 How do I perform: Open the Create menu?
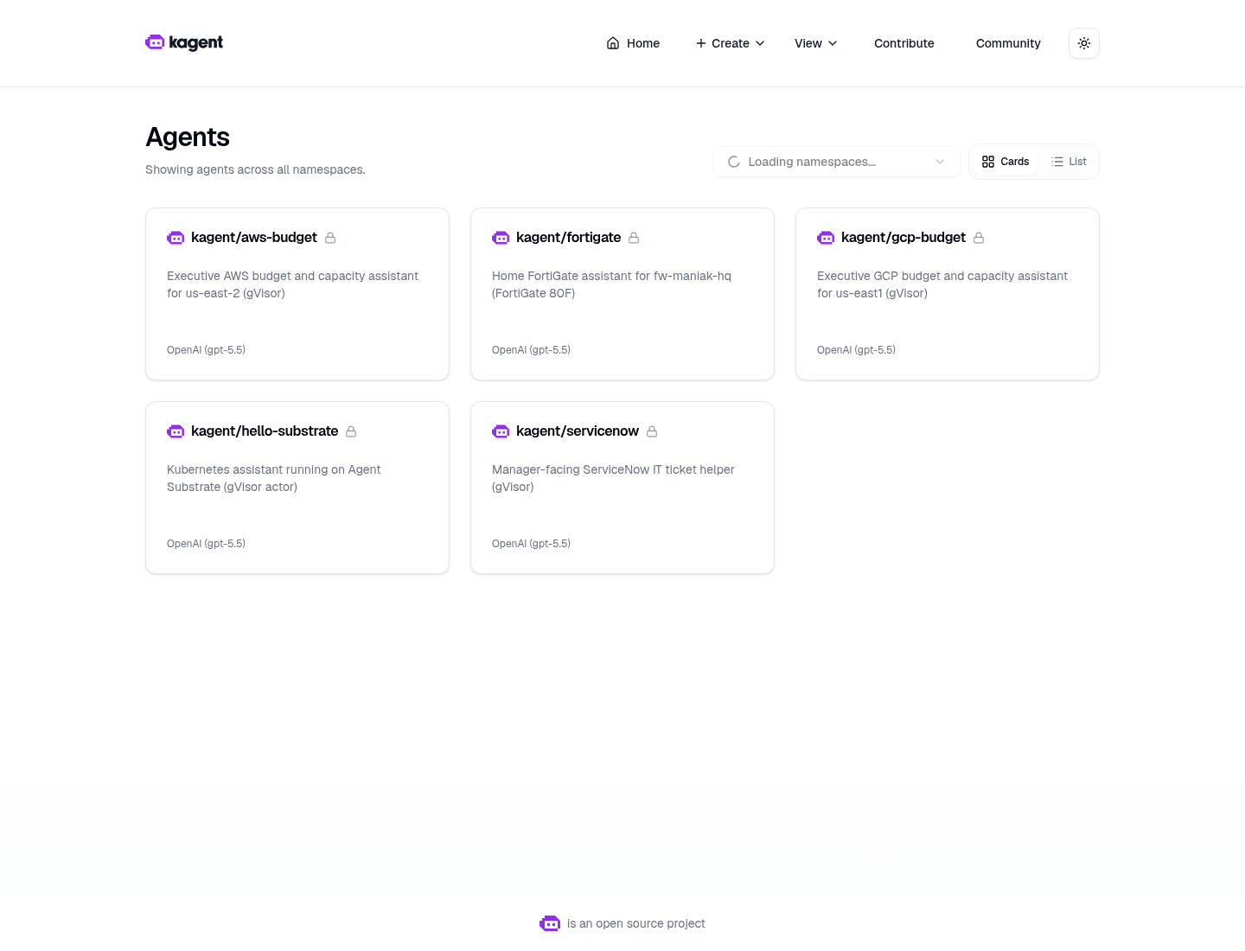(x=731, y=43)
